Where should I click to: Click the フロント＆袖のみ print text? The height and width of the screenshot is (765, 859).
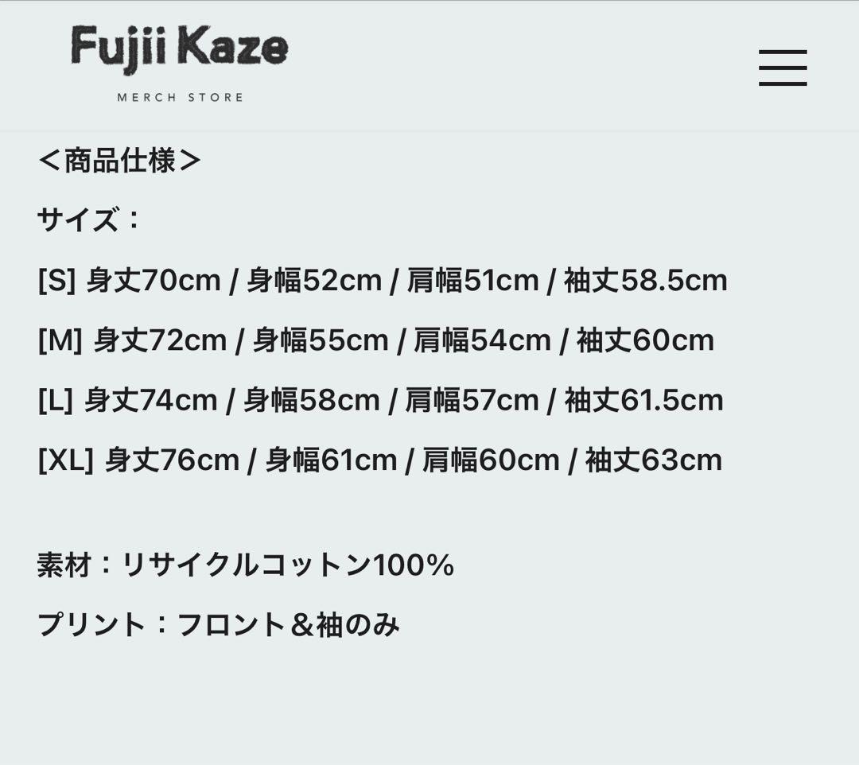coord(288,625)
